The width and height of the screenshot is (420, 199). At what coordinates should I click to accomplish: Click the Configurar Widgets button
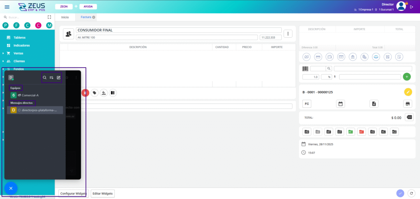point(73,193)
